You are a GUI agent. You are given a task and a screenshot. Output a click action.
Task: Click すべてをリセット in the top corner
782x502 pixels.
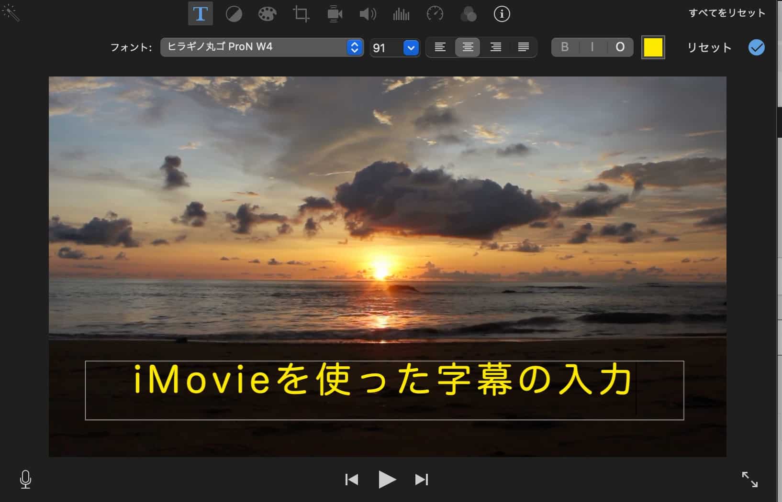(727, 13)
